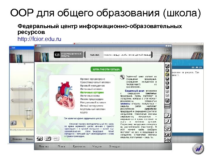Image resolution: width=211 pixels, height=158 pixels.
Task: Select 'Аорта' in the heart list
Action: point(84,112)
